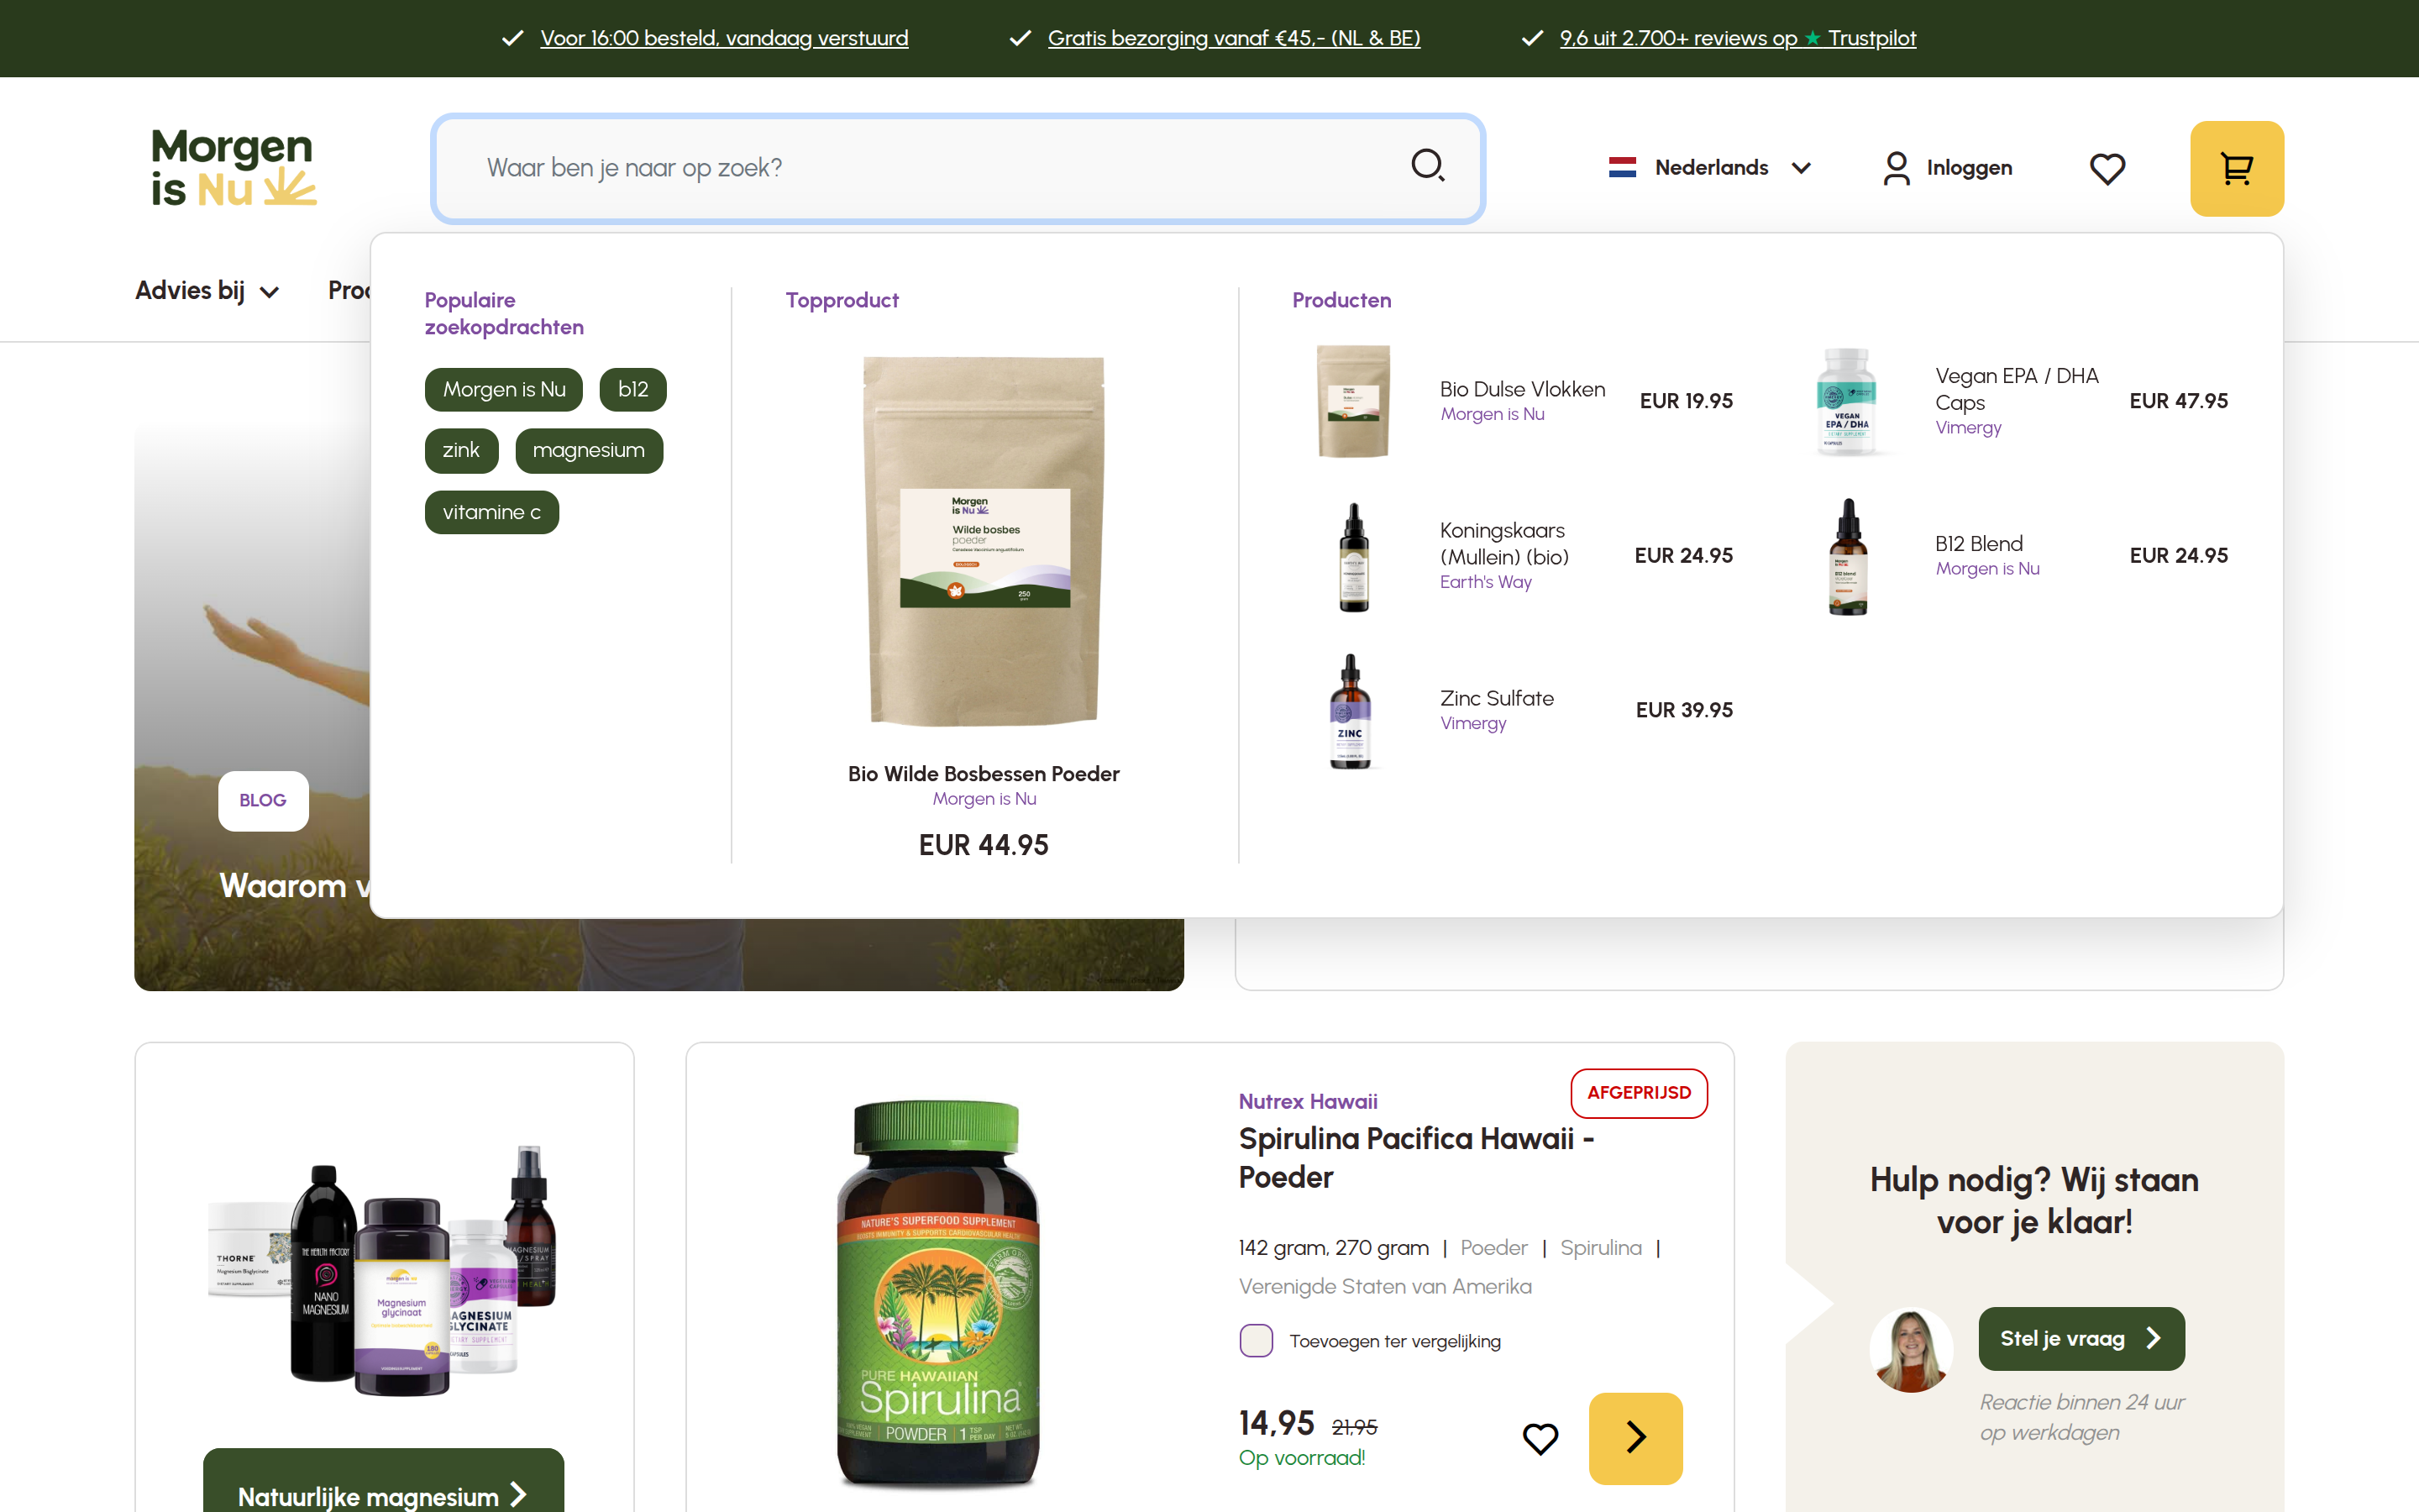The height and width of the screenshot is (1512, 2419).
Task: Click the Spirulina filter tag
Action: 1600,1247
